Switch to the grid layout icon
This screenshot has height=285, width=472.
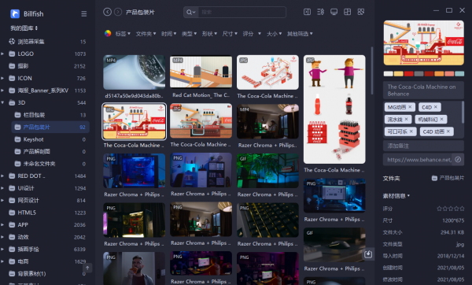pyautogui.click(x=348, y=12)
